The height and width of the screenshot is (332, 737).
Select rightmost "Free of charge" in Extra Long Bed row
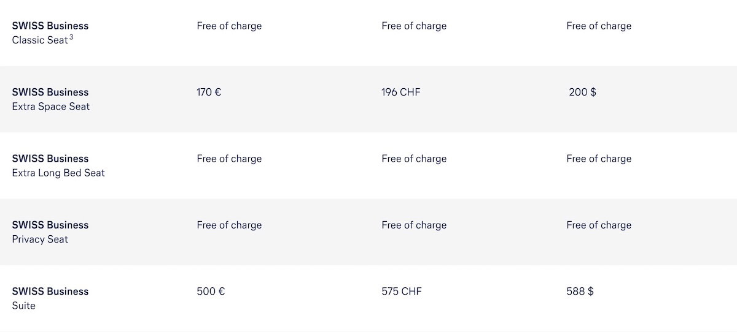[x=599, y=159]
